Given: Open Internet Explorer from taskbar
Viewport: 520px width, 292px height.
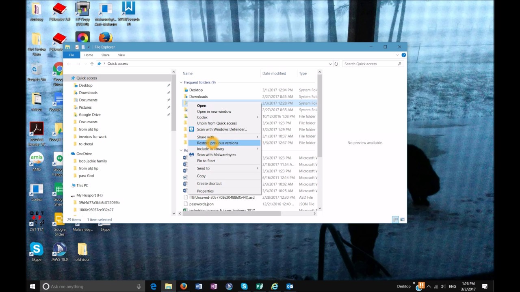Looking at the screenshot, I should click(275, 286).
